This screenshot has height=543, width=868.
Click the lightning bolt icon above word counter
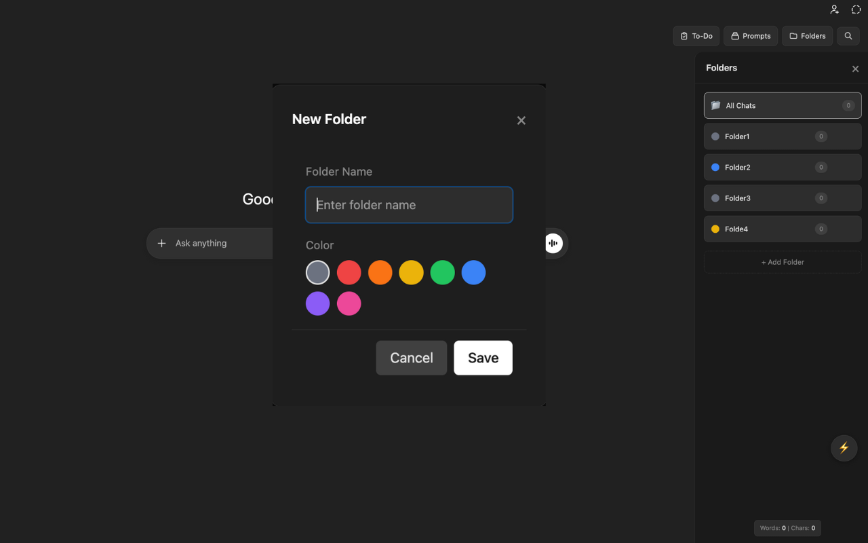[844, 448]
